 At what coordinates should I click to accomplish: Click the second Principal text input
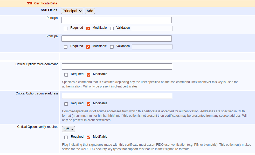click(116, 39)
